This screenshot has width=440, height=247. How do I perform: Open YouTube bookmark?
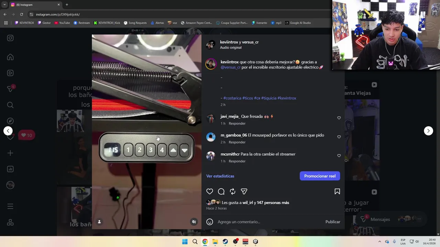[x=62, y=23]
